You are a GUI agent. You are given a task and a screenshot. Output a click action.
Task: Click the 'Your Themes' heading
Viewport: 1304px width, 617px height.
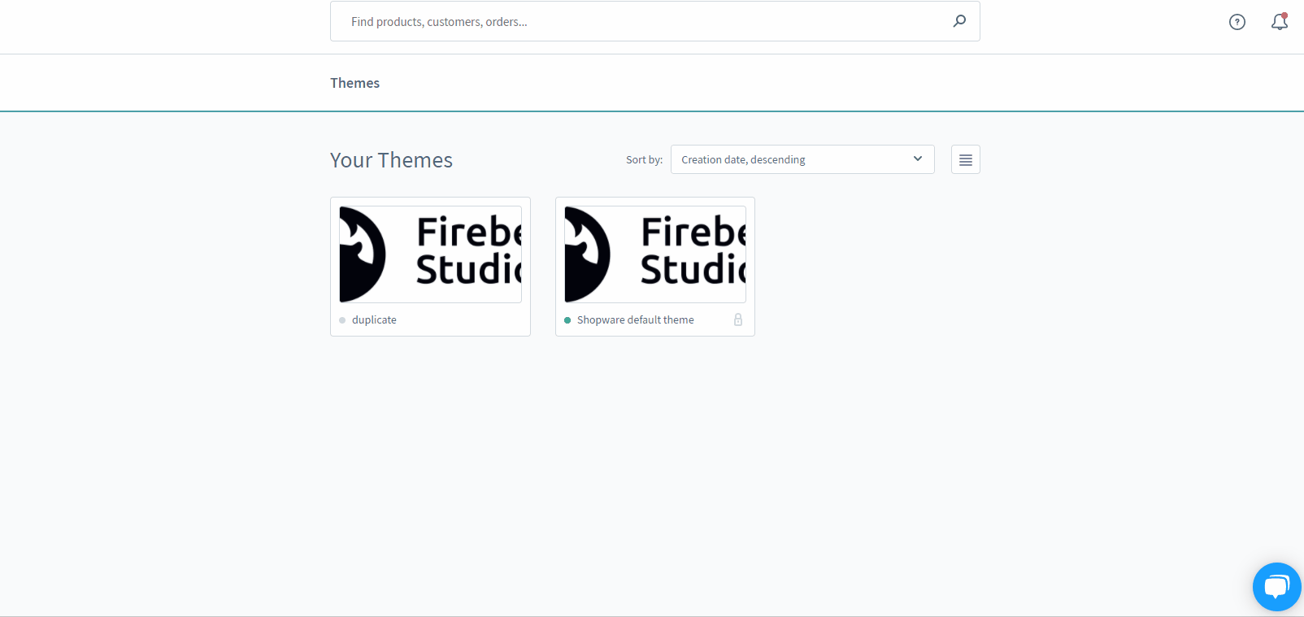[x=391, y=160]
